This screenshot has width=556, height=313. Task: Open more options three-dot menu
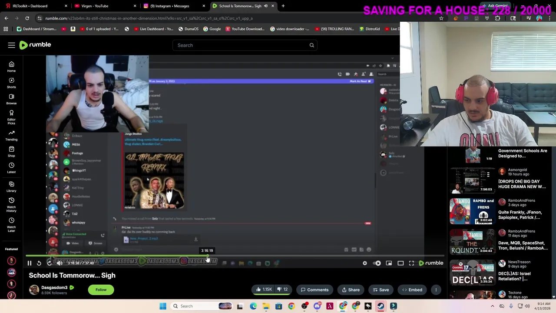(x=436, y=290)
